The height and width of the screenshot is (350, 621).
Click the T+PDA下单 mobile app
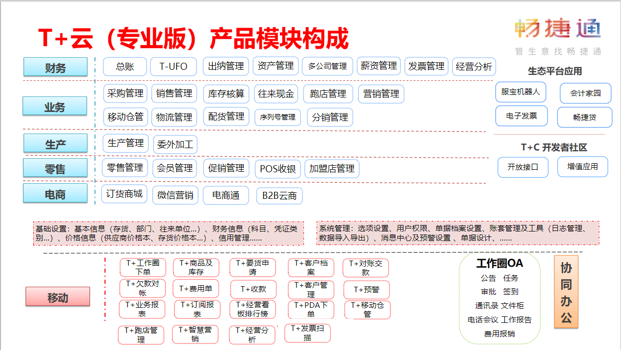point(311,310)
